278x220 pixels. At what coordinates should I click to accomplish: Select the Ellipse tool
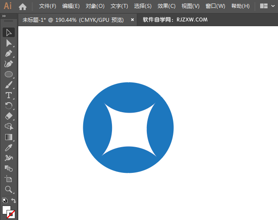(9, 74)
